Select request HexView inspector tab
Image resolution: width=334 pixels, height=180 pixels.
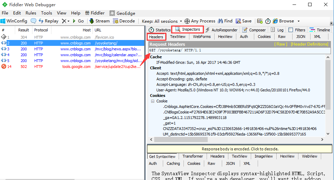225,37
